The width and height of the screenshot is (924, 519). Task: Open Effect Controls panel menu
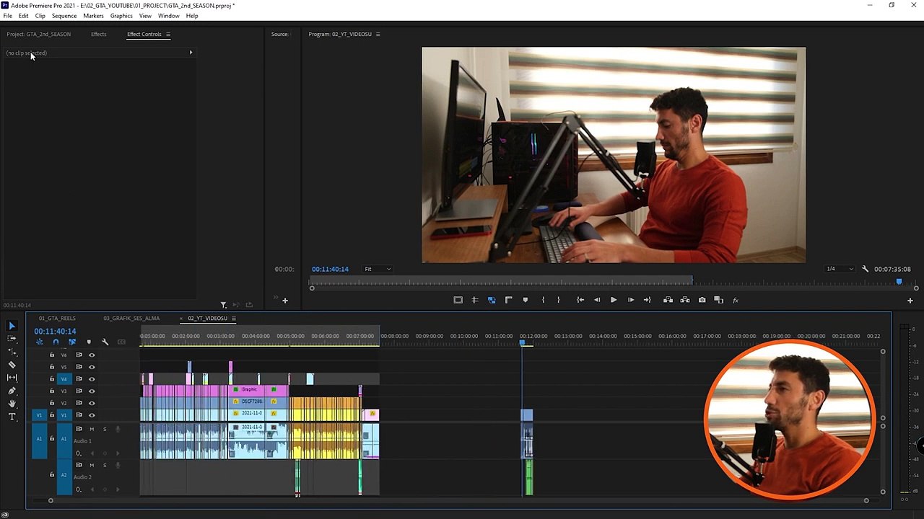[x=168, y=34]
